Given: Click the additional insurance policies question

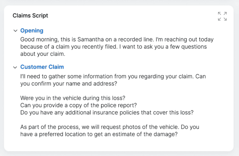Looking at the screenshot, I should pyautogui.click(x=107, y=113).
